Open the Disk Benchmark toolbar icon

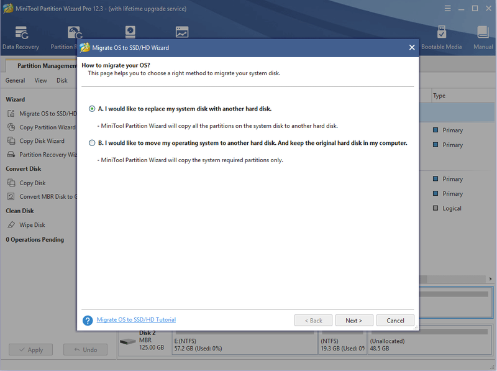(130, 32)
